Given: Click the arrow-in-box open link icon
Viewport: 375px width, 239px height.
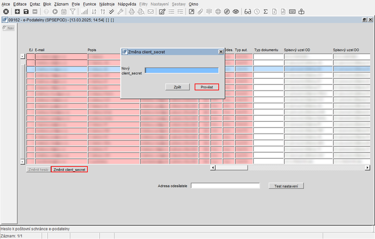Looking at the screenshot, I should click(191, 11).
